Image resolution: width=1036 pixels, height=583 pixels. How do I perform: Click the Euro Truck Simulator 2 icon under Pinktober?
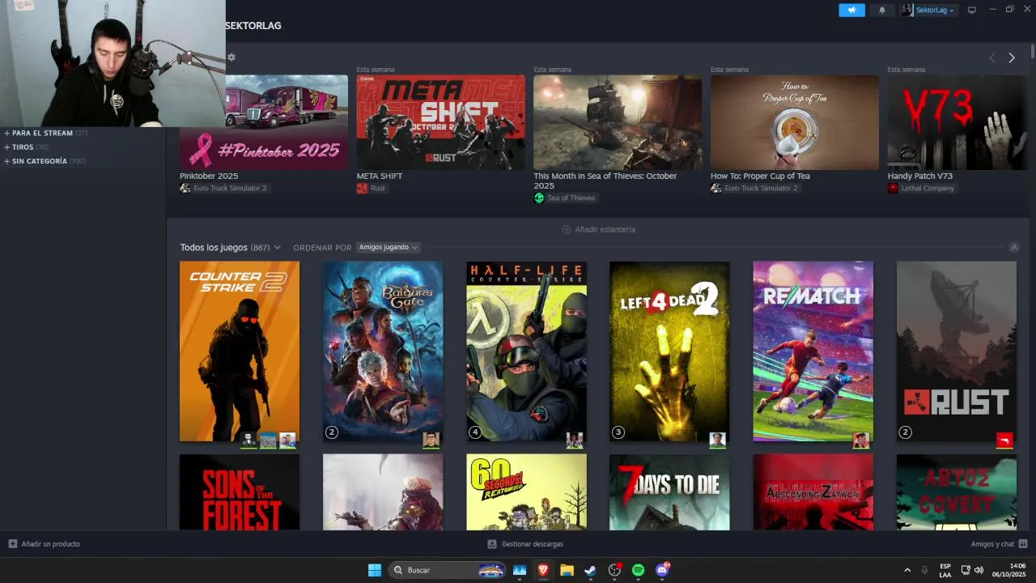click(x=185, y=188)
